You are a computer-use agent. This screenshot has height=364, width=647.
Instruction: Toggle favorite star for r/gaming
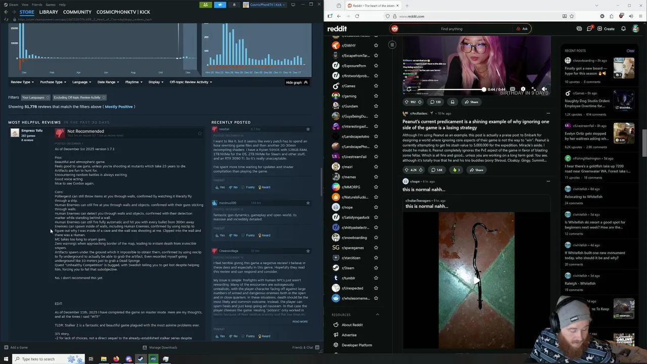pyautogui.click(x=376, y=96)
